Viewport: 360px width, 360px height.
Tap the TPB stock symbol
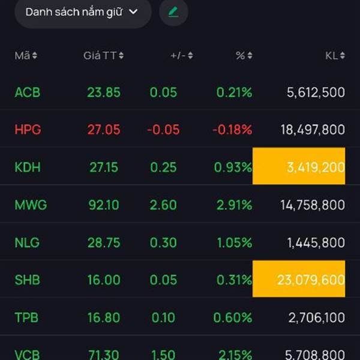(x=28, y=317)
